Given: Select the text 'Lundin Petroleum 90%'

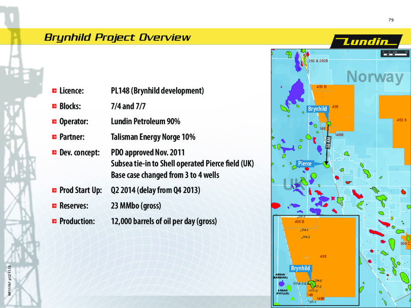Looking at the screenshot, I should click(145, 121).
